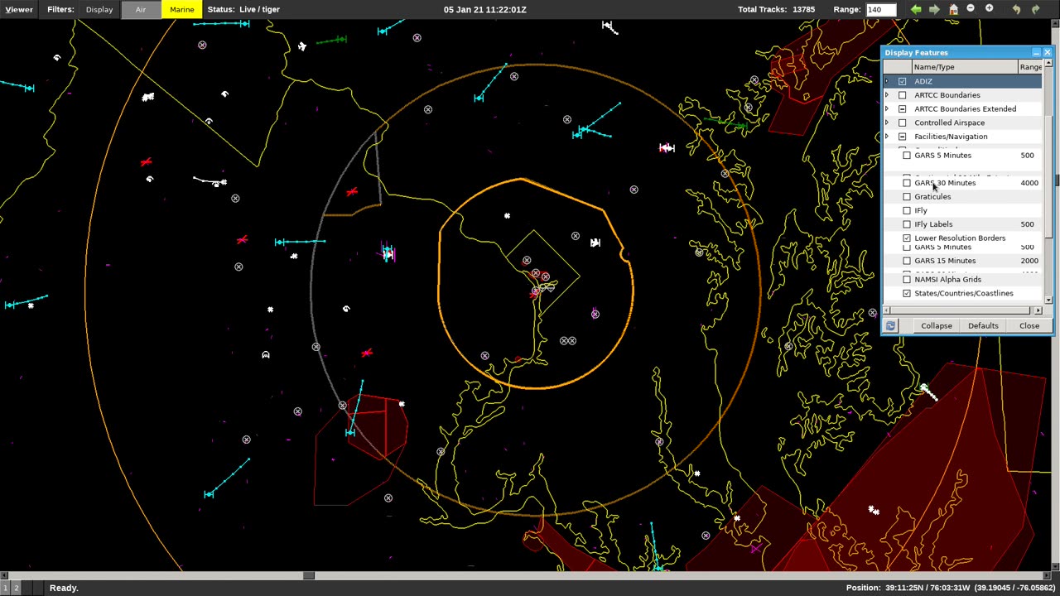Zoom in with the plus icon
The image size is (1060, 596).
pyautogui.click(x=989, y=9)
